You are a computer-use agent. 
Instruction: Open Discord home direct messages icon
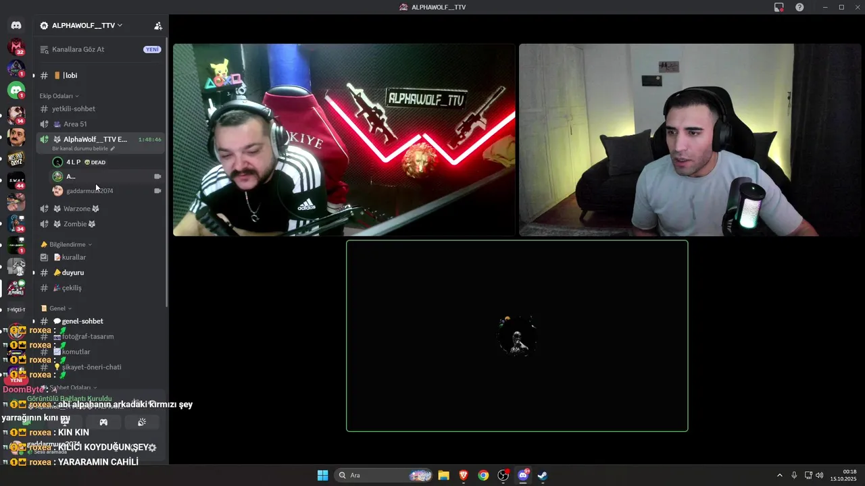(x=16, y=25)
